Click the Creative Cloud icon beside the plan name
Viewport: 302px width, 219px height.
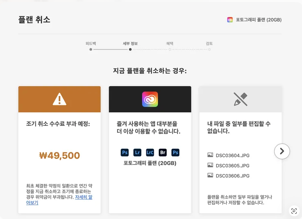click(x=230, y=20)
